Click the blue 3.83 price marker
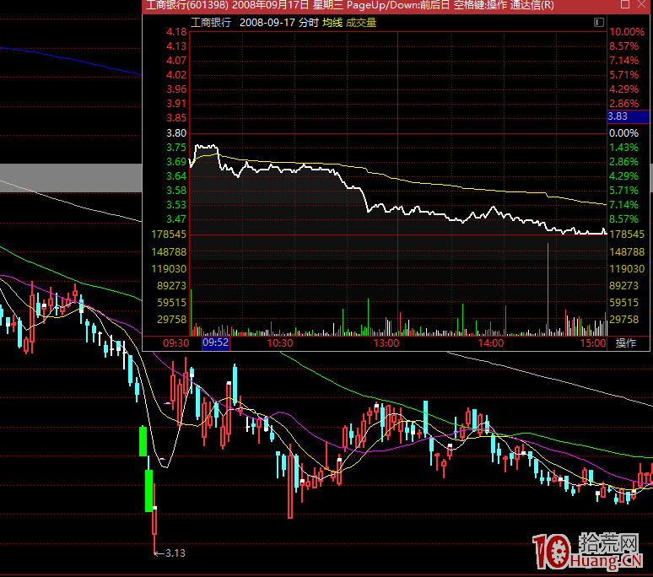 628,116
